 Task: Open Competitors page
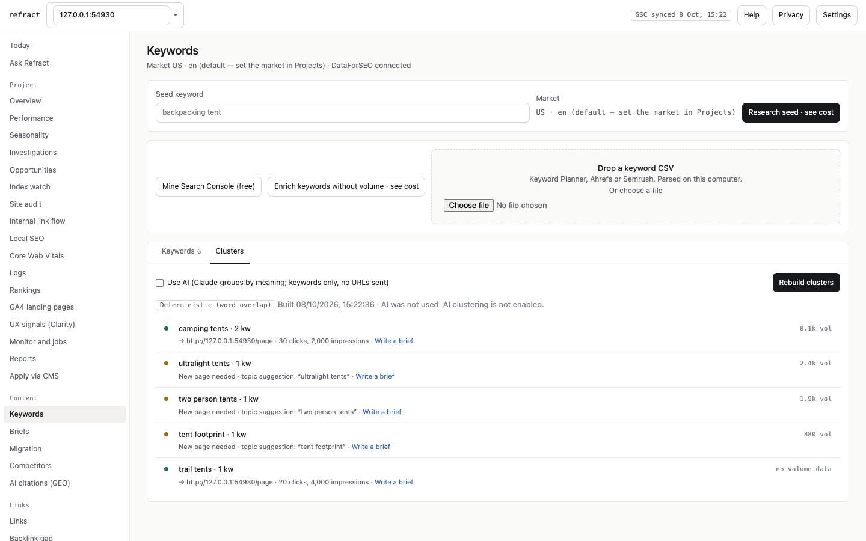pos(64,466)
